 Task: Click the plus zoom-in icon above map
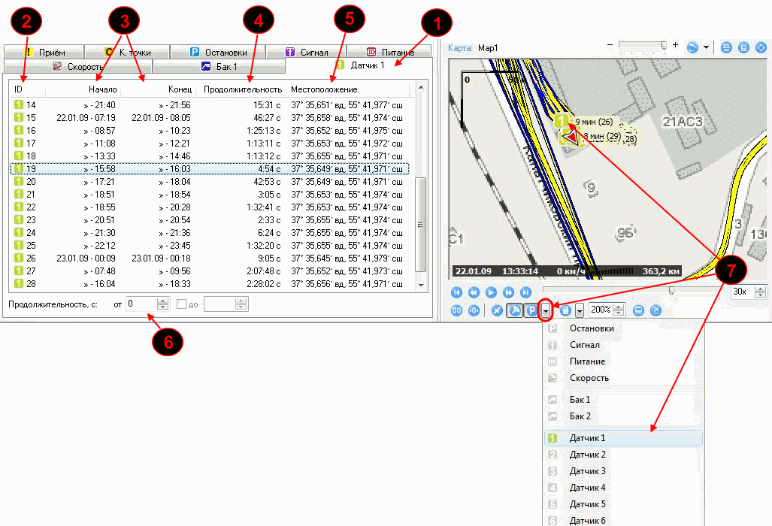pyautogui.click(x=675, y=46)
